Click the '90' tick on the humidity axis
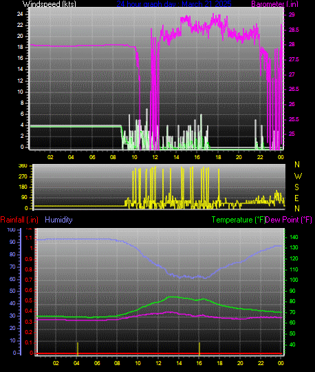Viewport: 315px width, 372px height. 12,242
